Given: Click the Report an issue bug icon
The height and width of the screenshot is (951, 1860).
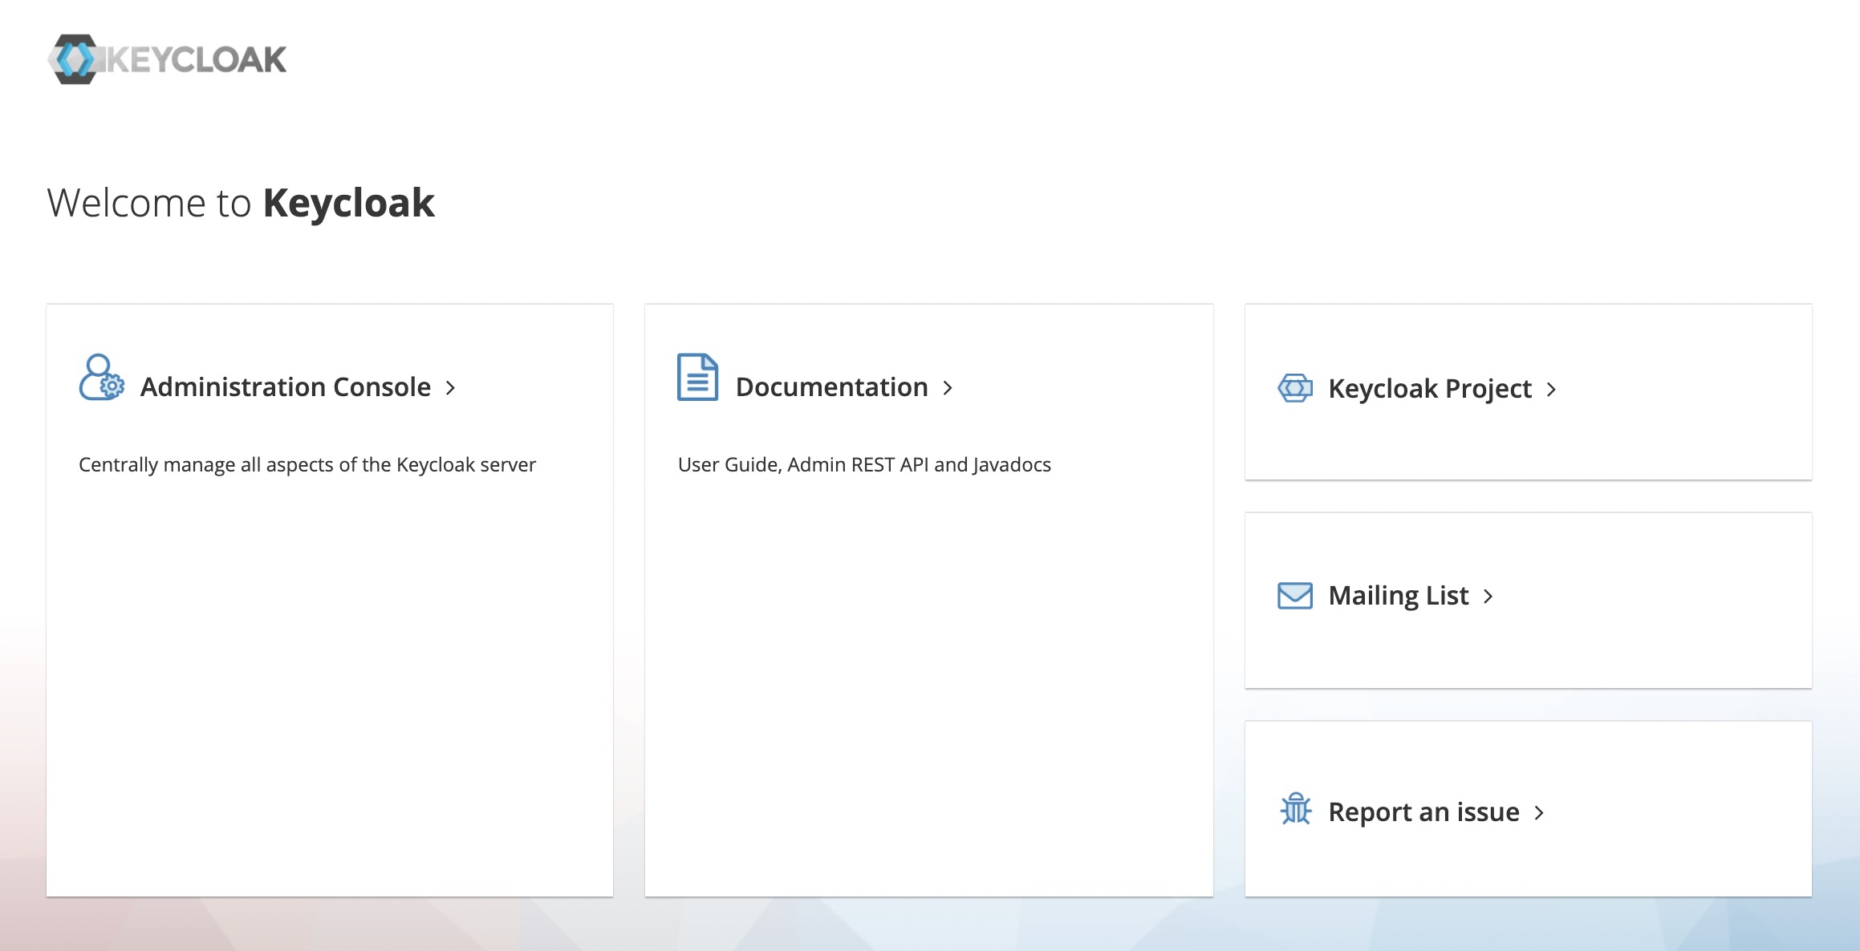Looking at the screenshot, I should click(1295, 809).
